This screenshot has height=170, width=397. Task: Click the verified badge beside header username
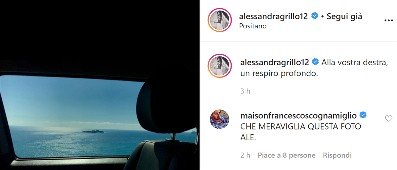(314, 16)
